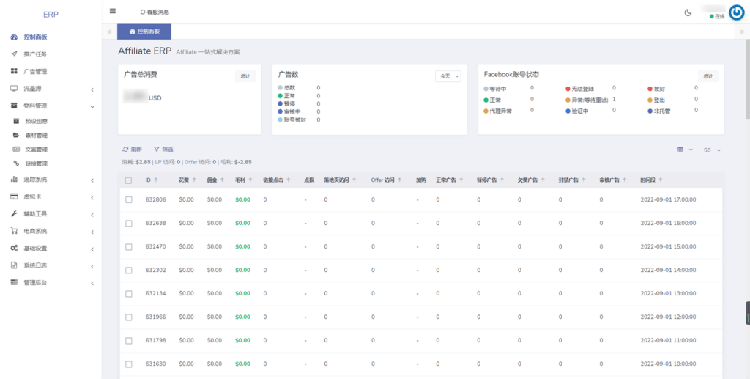Click the blue power icon in the top right
The height and width of the screenshot is (379, 750).
tap(736, 12)
